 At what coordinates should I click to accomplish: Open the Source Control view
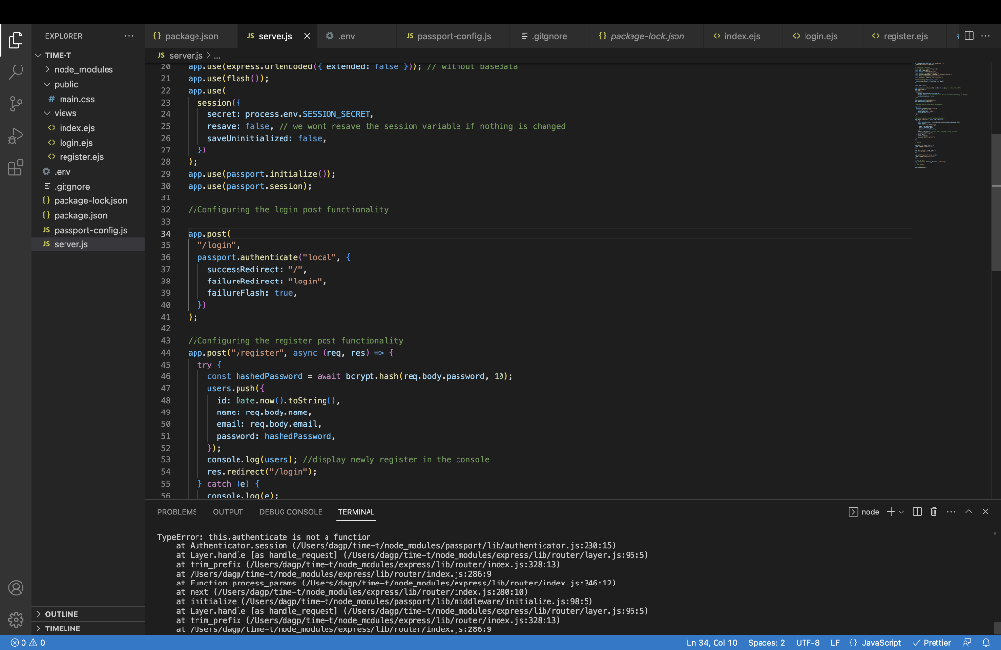[15, 104]
